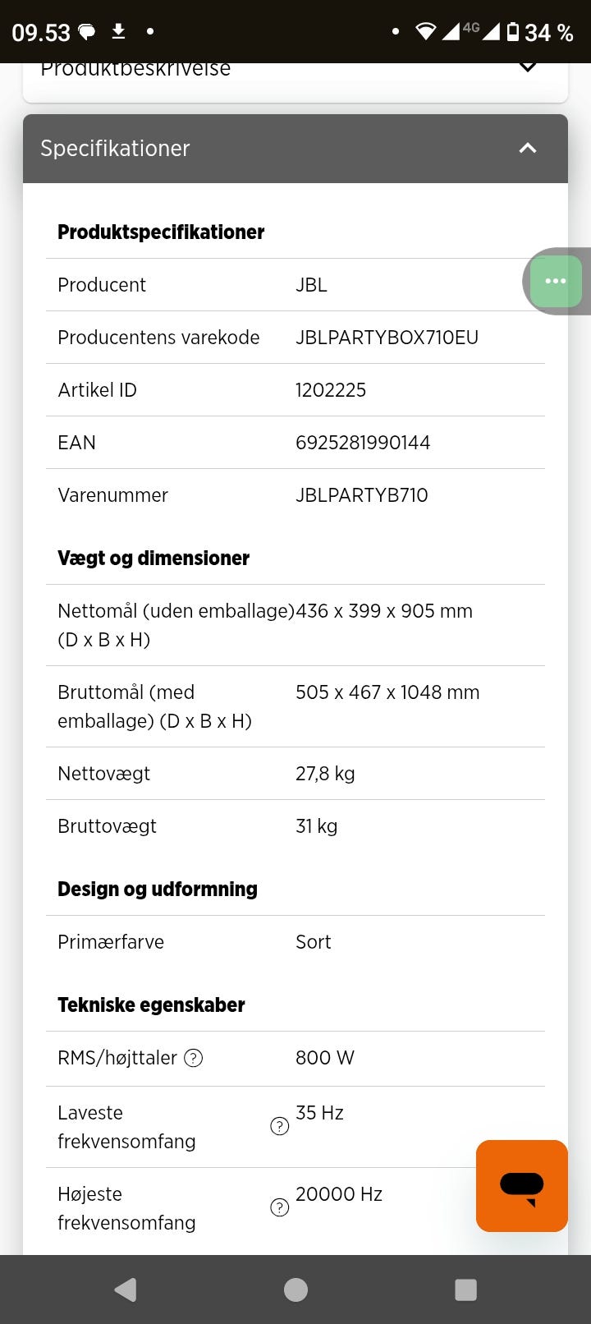Show info for Laveste frekvensomfang
Image resolution: width=591 pixels, height=1324 pixels.
(279, 1126)
